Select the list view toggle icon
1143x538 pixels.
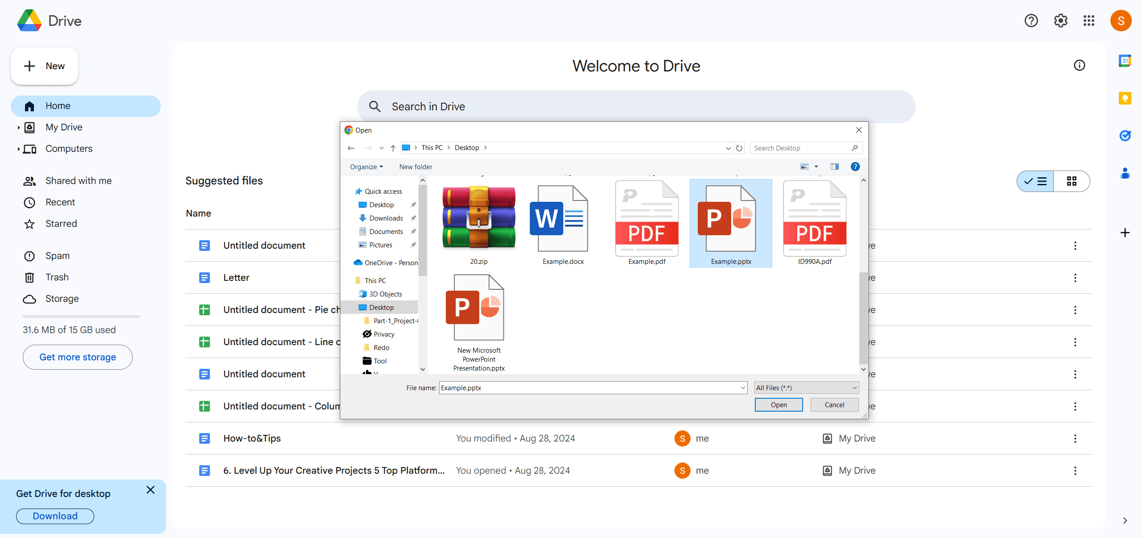click(x=1036, y=182)
